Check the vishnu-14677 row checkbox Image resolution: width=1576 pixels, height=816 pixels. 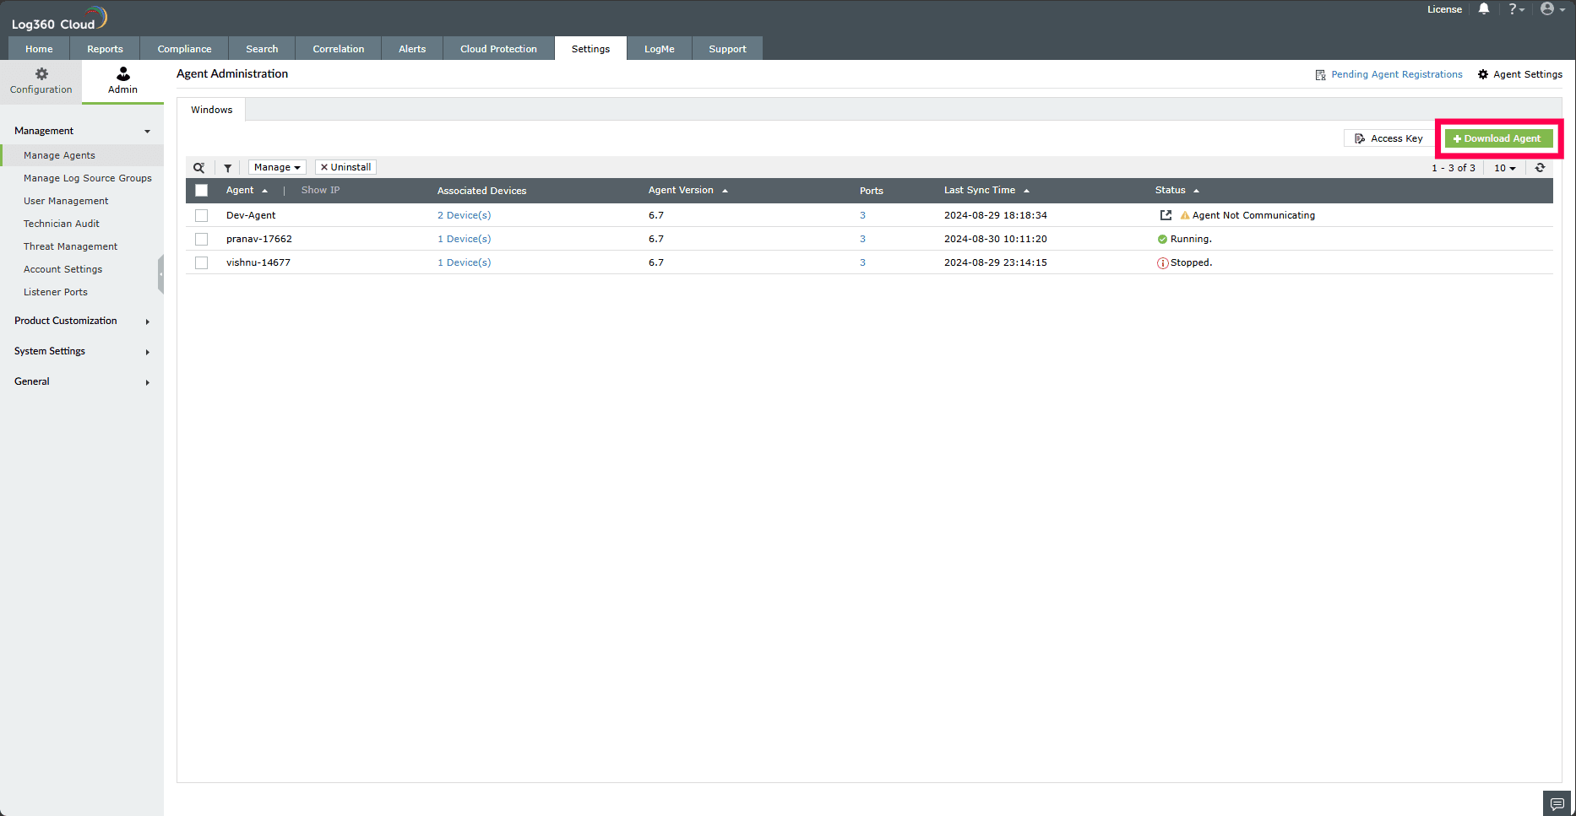201,262
